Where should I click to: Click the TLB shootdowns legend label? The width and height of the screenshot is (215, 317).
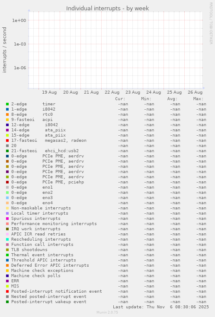point(29,250)
